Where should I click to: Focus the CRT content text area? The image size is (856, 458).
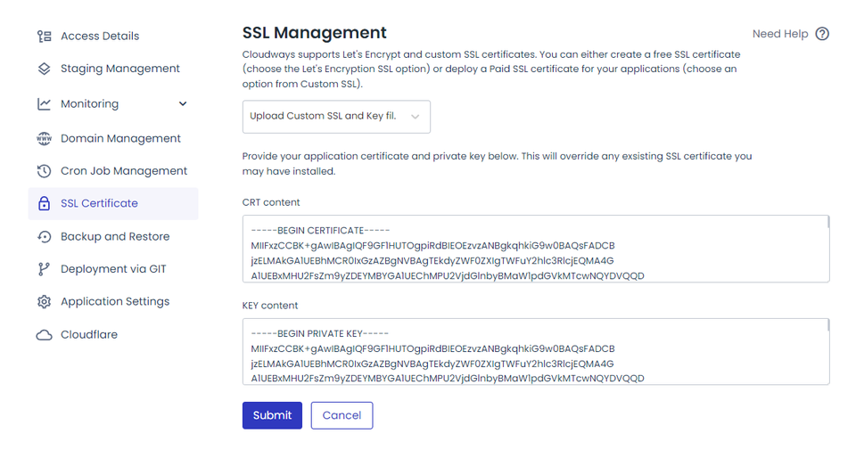tap(535, 249)
